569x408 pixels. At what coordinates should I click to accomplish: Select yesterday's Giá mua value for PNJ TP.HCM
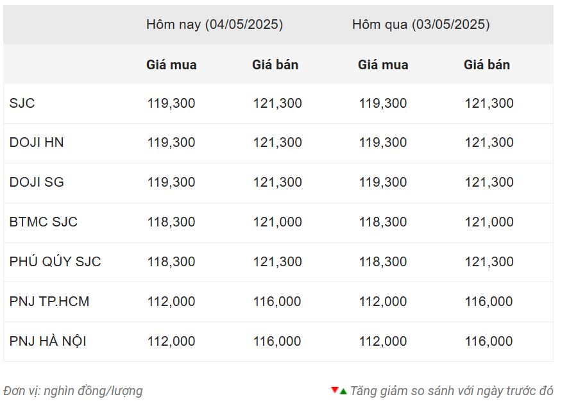pyautogui.click(x=383, y=302)
